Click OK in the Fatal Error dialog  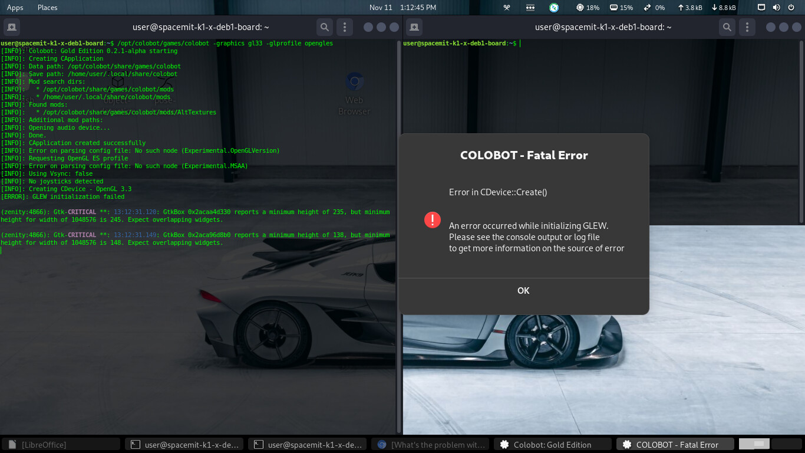pos(523,291)
